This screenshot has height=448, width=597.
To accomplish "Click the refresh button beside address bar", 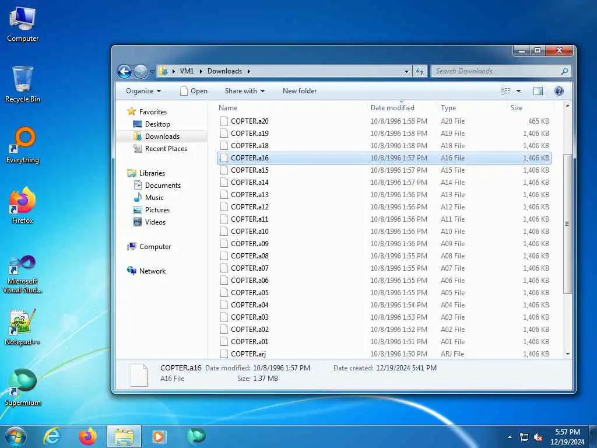I will pyautogui.click(x=420, y=71).
